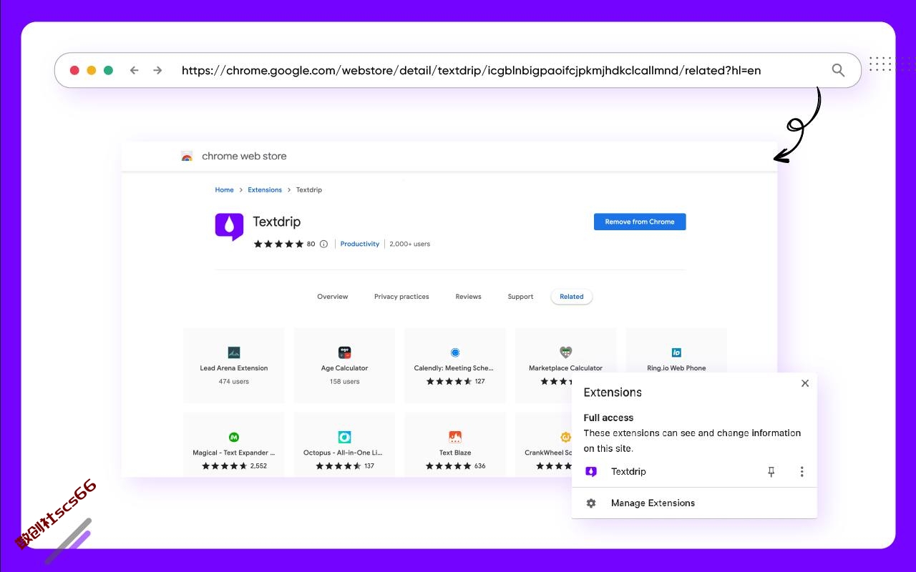Click the Calendly star rating row

pos(455,382)
